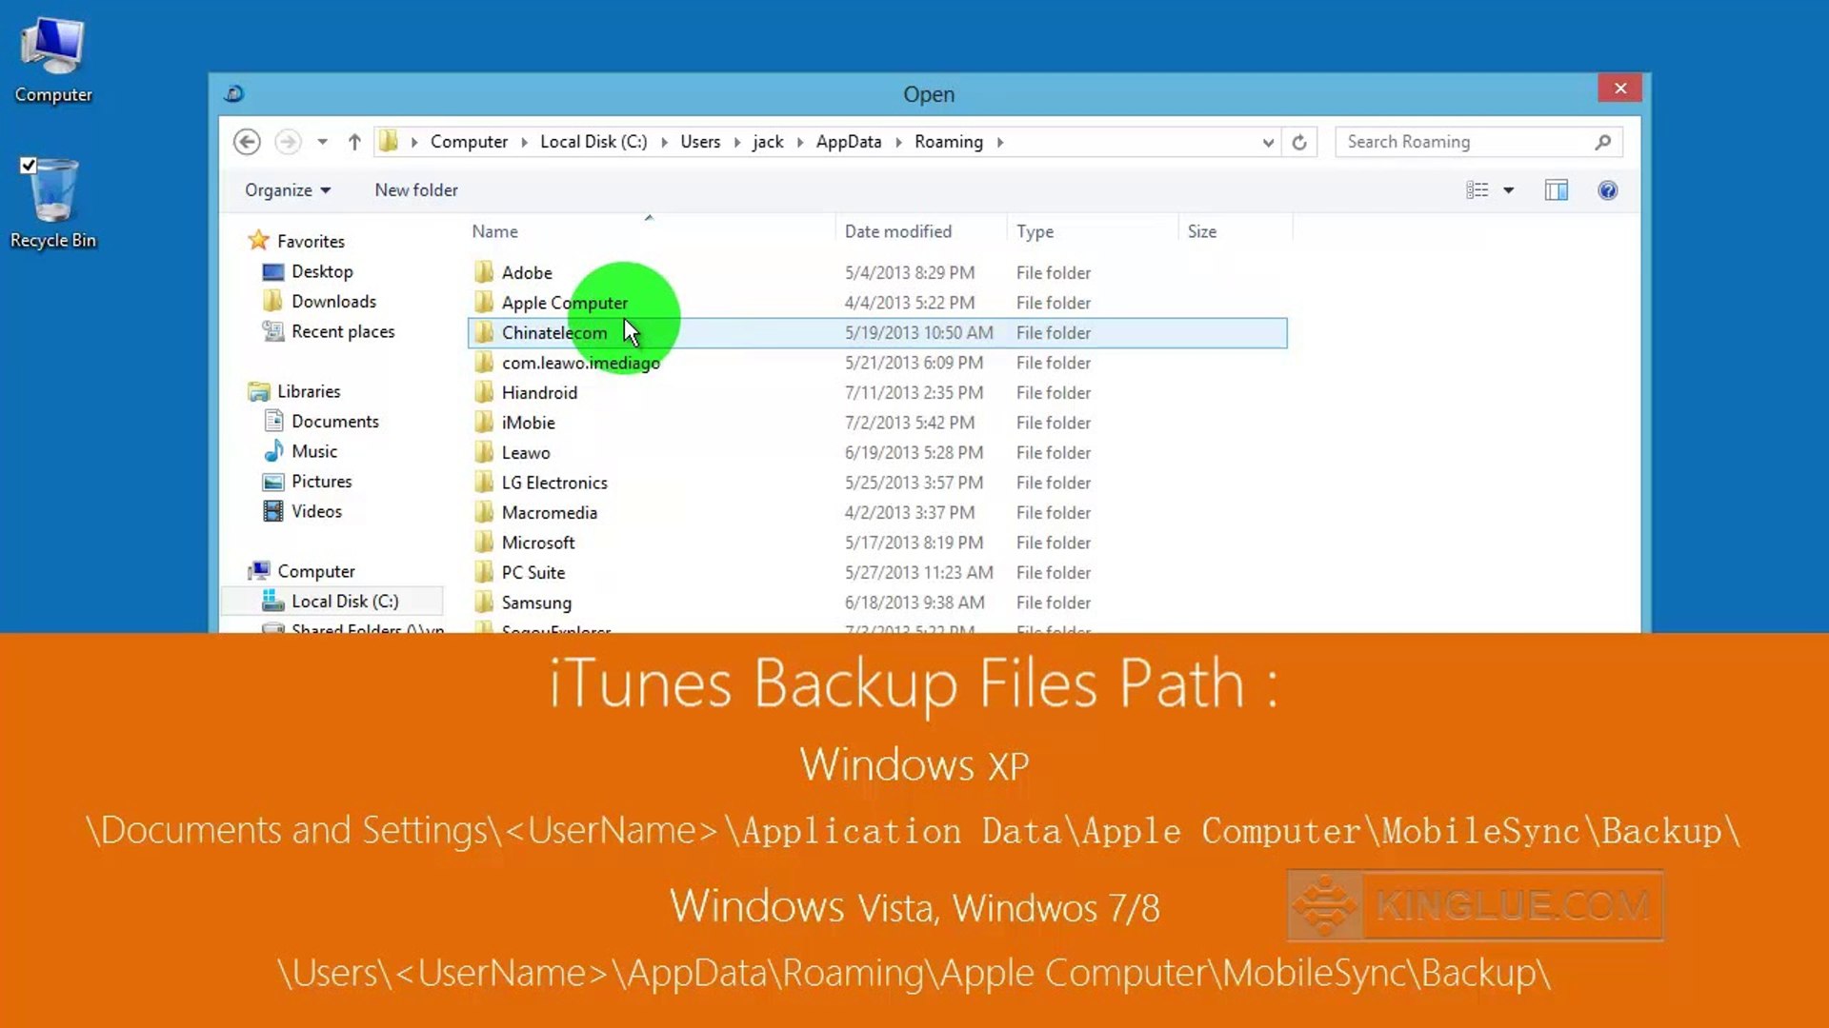Click the Back navigation arrow
This screenshot has width=1829, height=1028.
tap(247, 142)
